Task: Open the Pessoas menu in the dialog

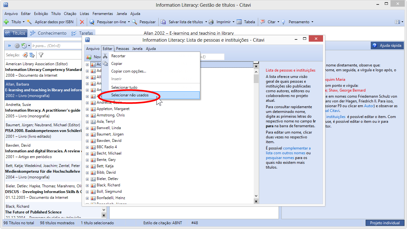Action: [x=123, y=49]
